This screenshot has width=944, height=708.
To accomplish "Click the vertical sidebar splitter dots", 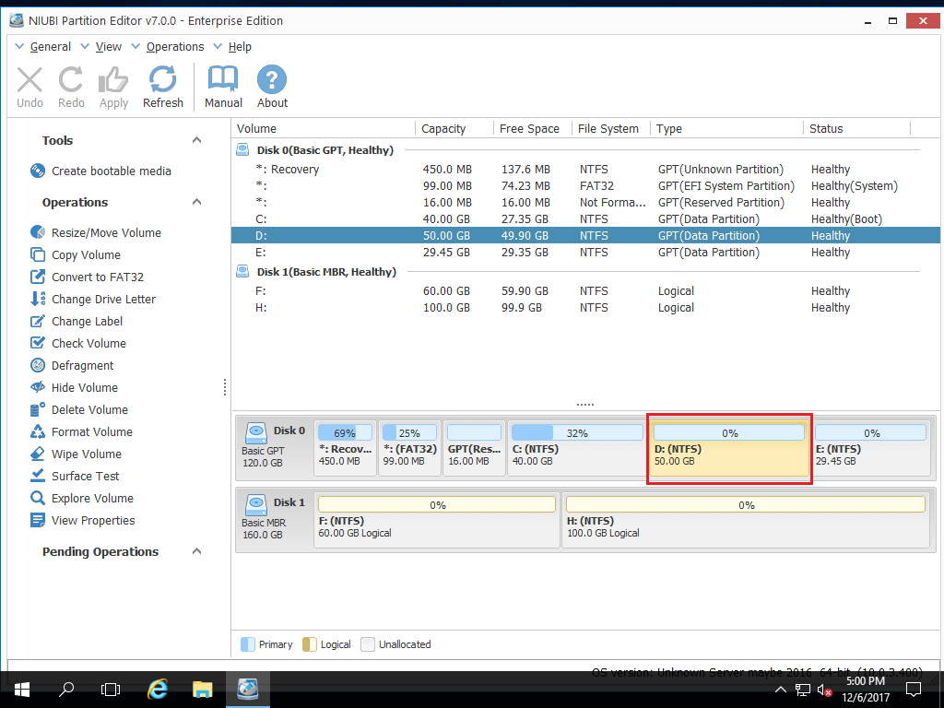I will pos(225,387).
